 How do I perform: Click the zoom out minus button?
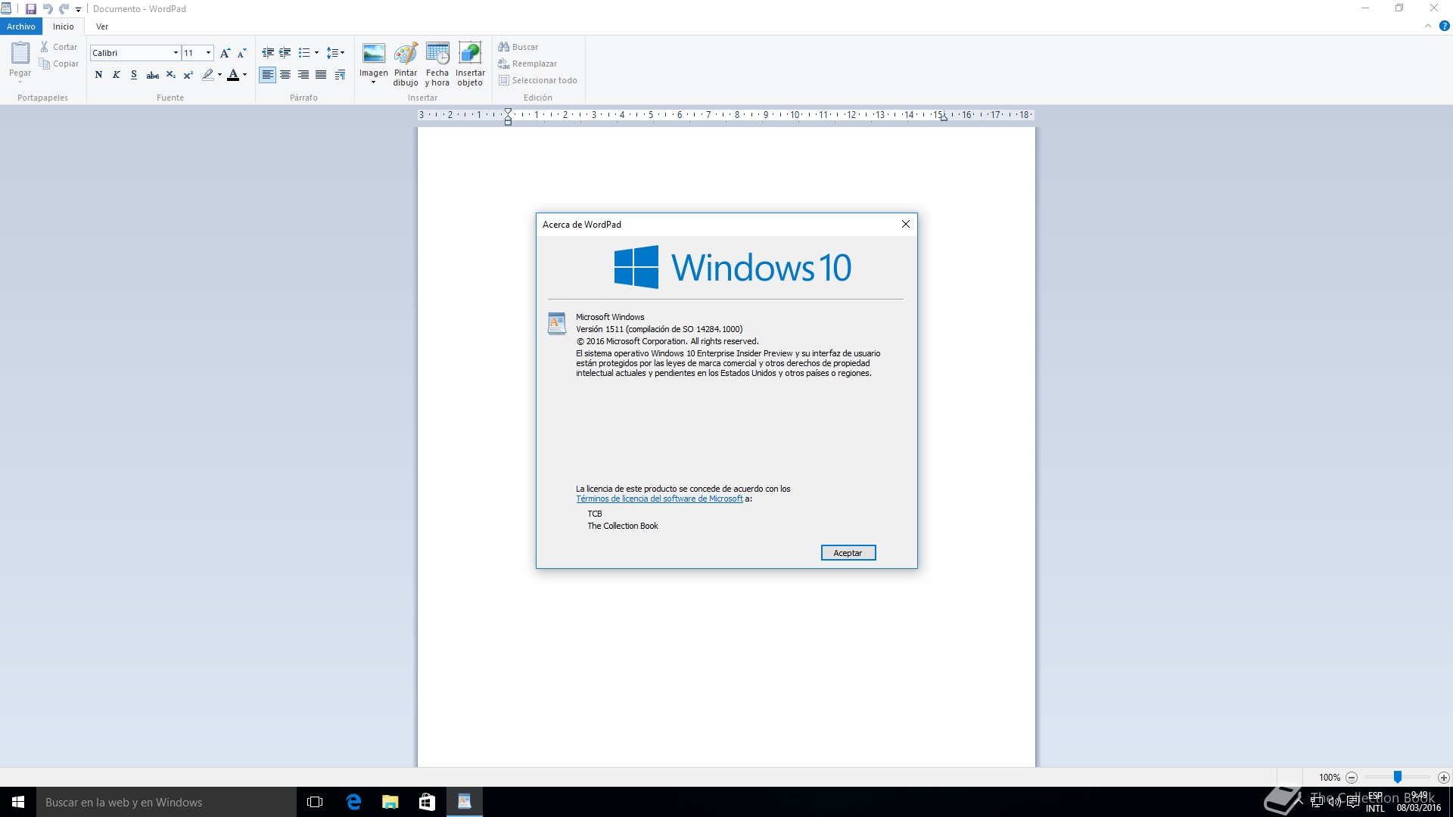(x=1352, y=778)
